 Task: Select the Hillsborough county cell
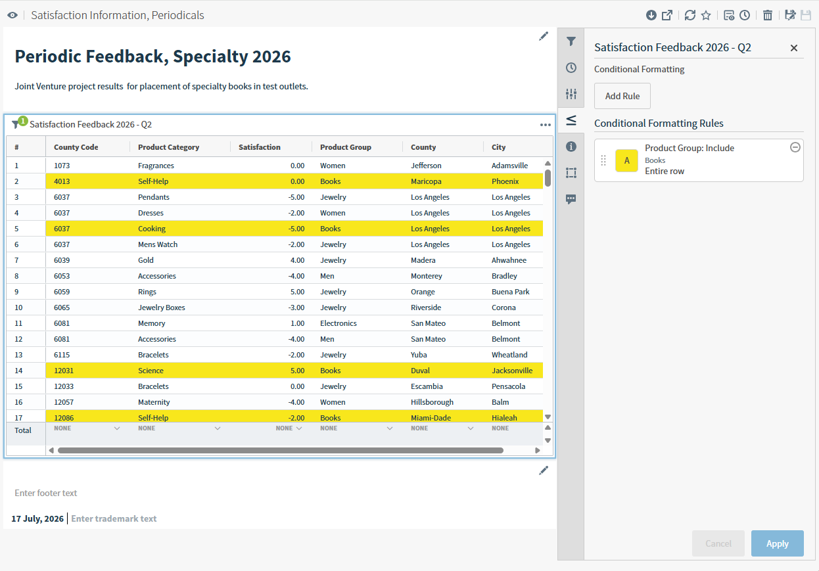(443, 402)
